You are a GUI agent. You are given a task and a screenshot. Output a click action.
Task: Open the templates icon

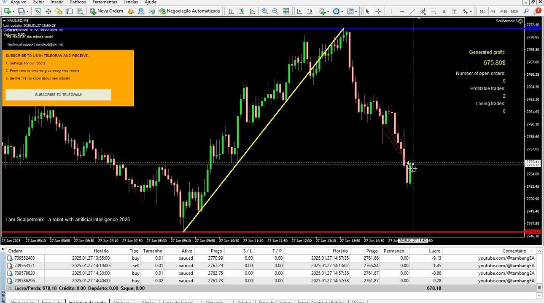tap(350, 11)
